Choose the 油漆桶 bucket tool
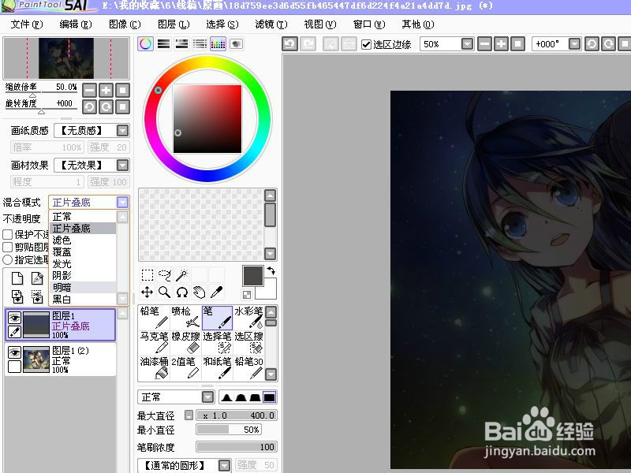This screenshot has width=631, height=473. [154, 367]
